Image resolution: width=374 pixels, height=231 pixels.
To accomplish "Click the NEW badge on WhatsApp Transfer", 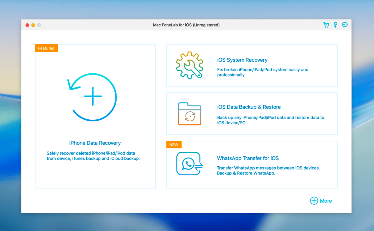I will [x=174, y=145].
